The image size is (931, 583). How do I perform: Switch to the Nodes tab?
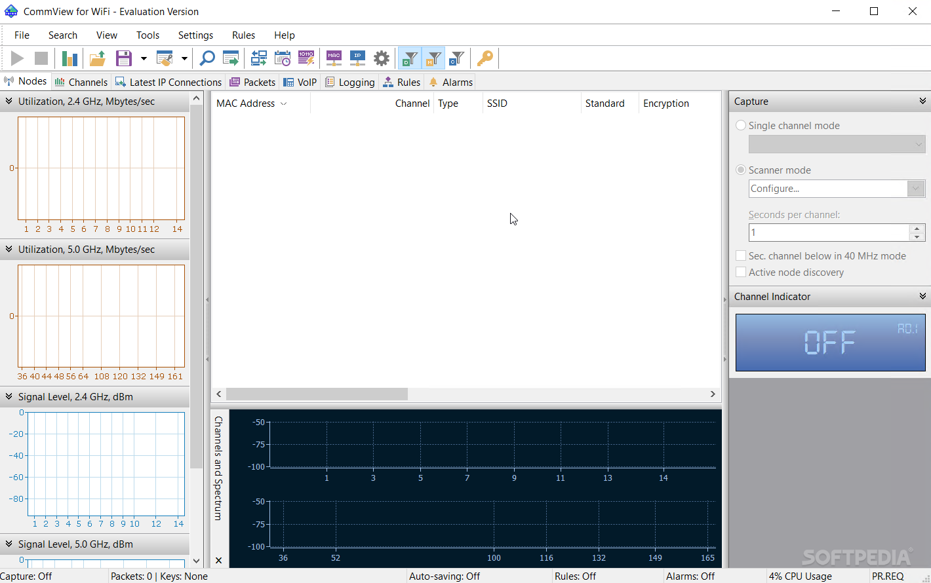point(26,81)
